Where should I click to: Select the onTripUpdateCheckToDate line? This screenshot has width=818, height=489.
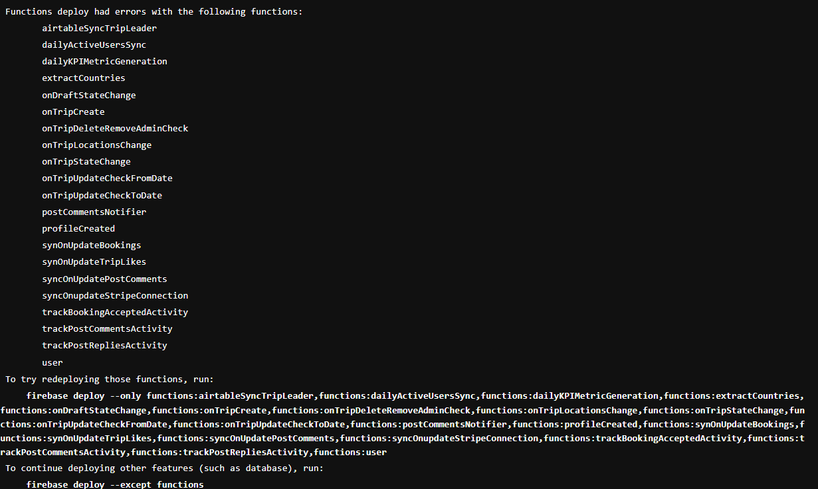coord(102,195)
